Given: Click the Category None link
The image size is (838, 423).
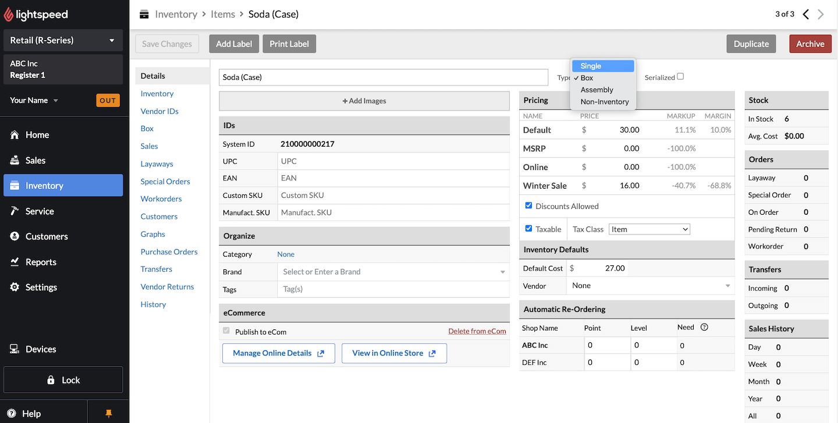Looking at the screenshot, I should (286, 254).
